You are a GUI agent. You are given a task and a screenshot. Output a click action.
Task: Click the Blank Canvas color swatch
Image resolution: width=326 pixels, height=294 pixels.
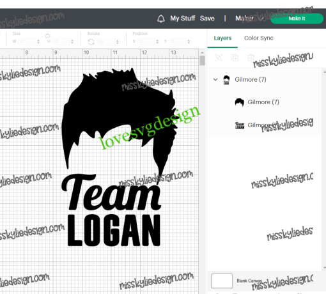click(x=222, y=281)
